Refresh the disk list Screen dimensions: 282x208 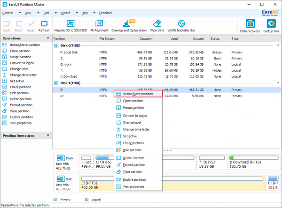click(x=44, y=26)
